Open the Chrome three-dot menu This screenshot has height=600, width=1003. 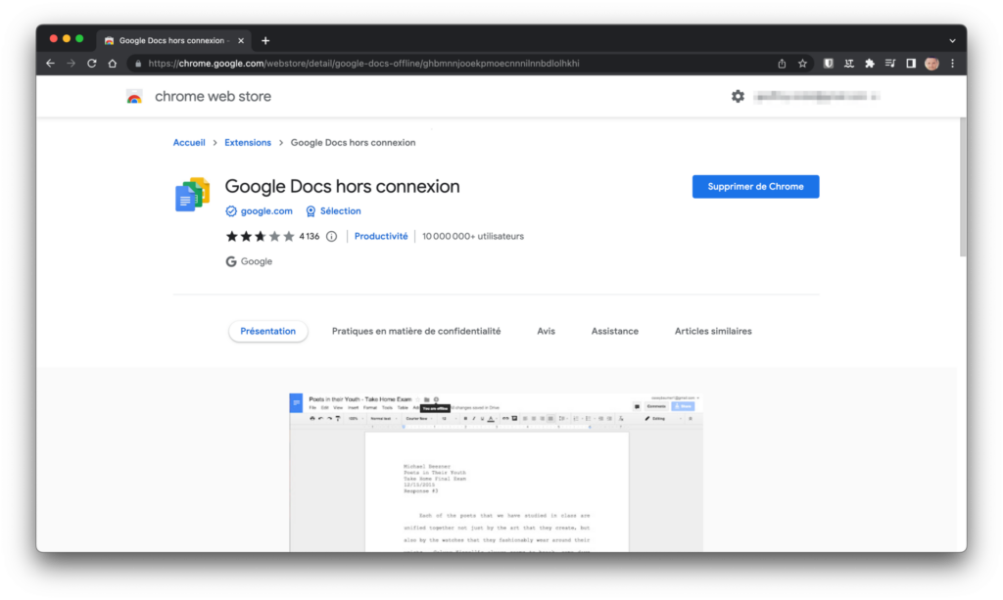point(952,64)
